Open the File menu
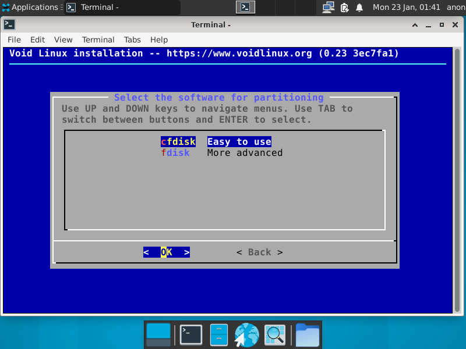 14,40
